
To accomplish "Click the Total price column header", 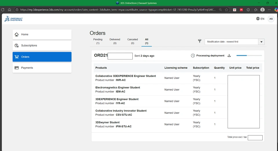I will tap(253, 68).
